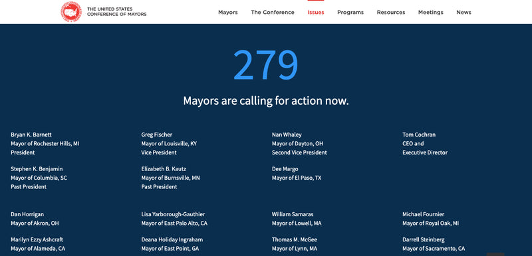This screenshot has height=256, width=532.
Task: Select the name Elizabeth B. Kautz
Action: [164, 168]
